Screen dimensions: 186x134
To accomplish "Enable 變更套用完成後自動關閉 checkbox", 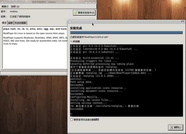I will click(72, 120).
